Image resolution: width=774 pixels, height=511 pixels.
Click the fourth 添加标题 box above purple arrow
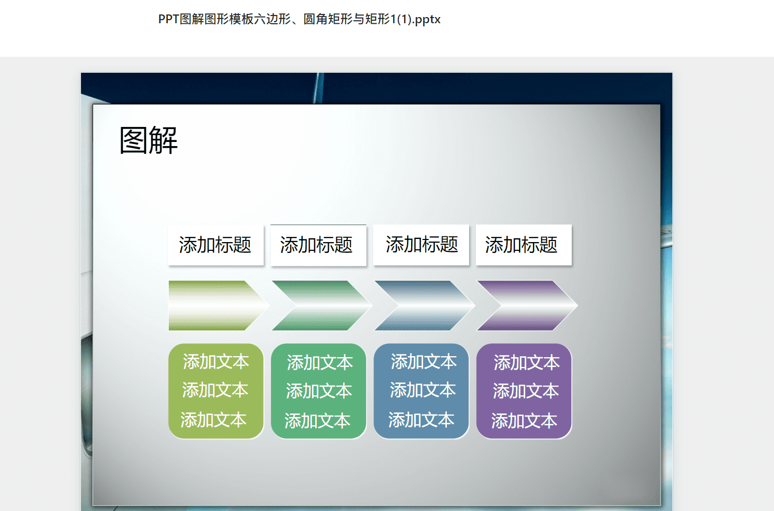point(524,245)
